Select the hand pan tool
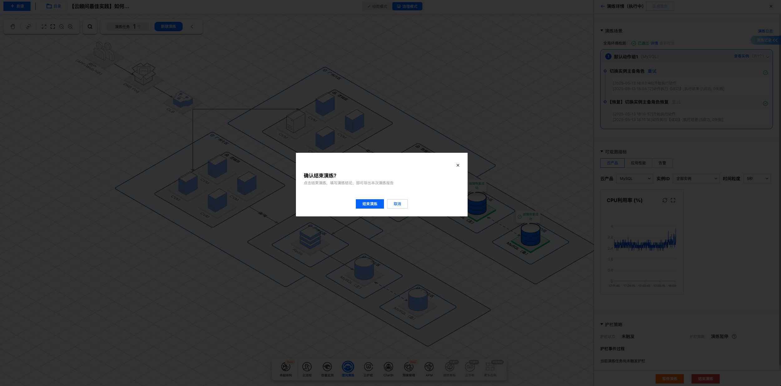The image size is (781, 386). coord(13,27)
